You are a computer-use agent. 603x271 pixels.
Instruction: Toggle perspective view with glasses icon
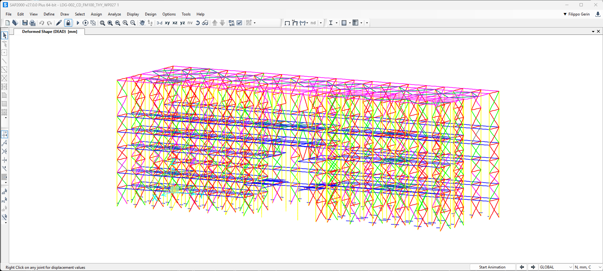coord(205,23)
